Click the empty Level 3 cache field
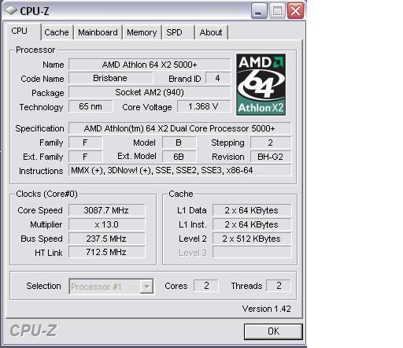The image size is (403, 348). pos(252,252)
